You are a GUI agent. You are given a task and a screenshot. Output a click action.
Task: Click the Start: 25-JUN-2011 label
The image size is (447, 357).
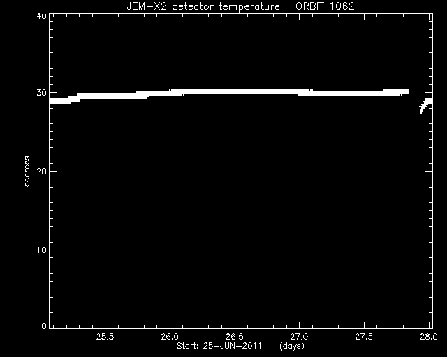click(219, 346)
